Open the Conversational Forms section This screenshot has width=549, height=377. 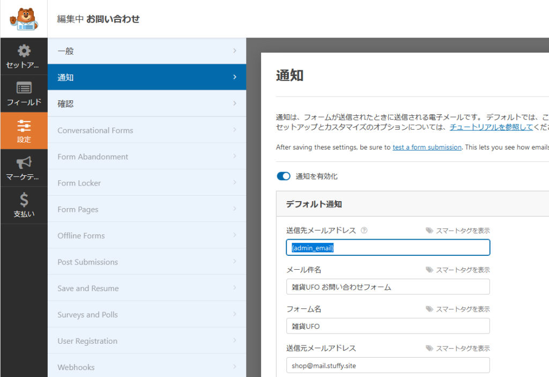tap(146, 130)
